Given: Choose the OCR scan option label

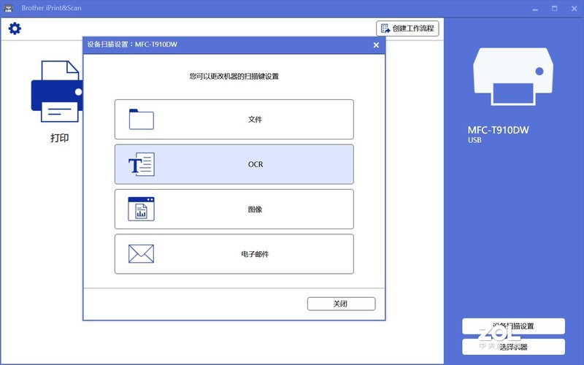Looking at the screenshot, I should pyautogui.click(x=255, y=164).
